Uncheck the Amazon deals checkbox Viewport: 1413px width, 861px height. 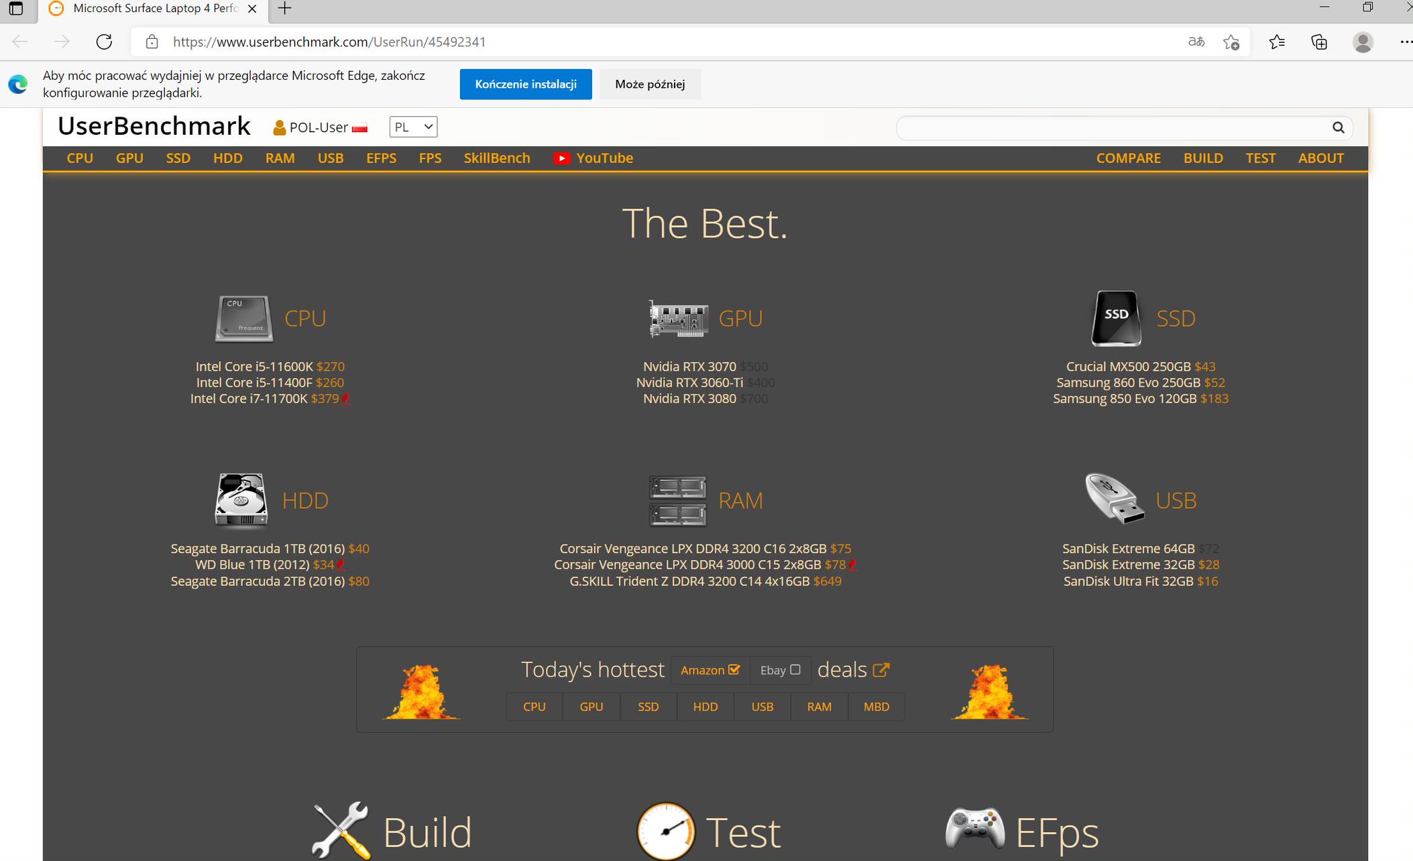pos(734,670)
